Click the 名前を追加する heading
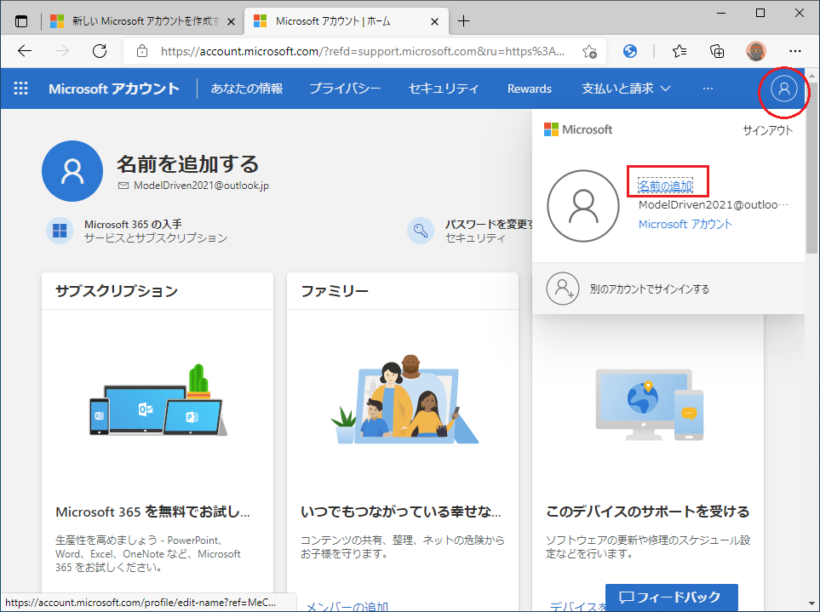The height and width of the screenshot is (612, 820). point(187,164)
